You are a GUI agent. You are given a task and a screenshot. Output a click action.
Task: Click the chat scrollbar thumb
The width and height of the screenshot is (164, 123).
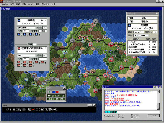click(x=158, y=105)
